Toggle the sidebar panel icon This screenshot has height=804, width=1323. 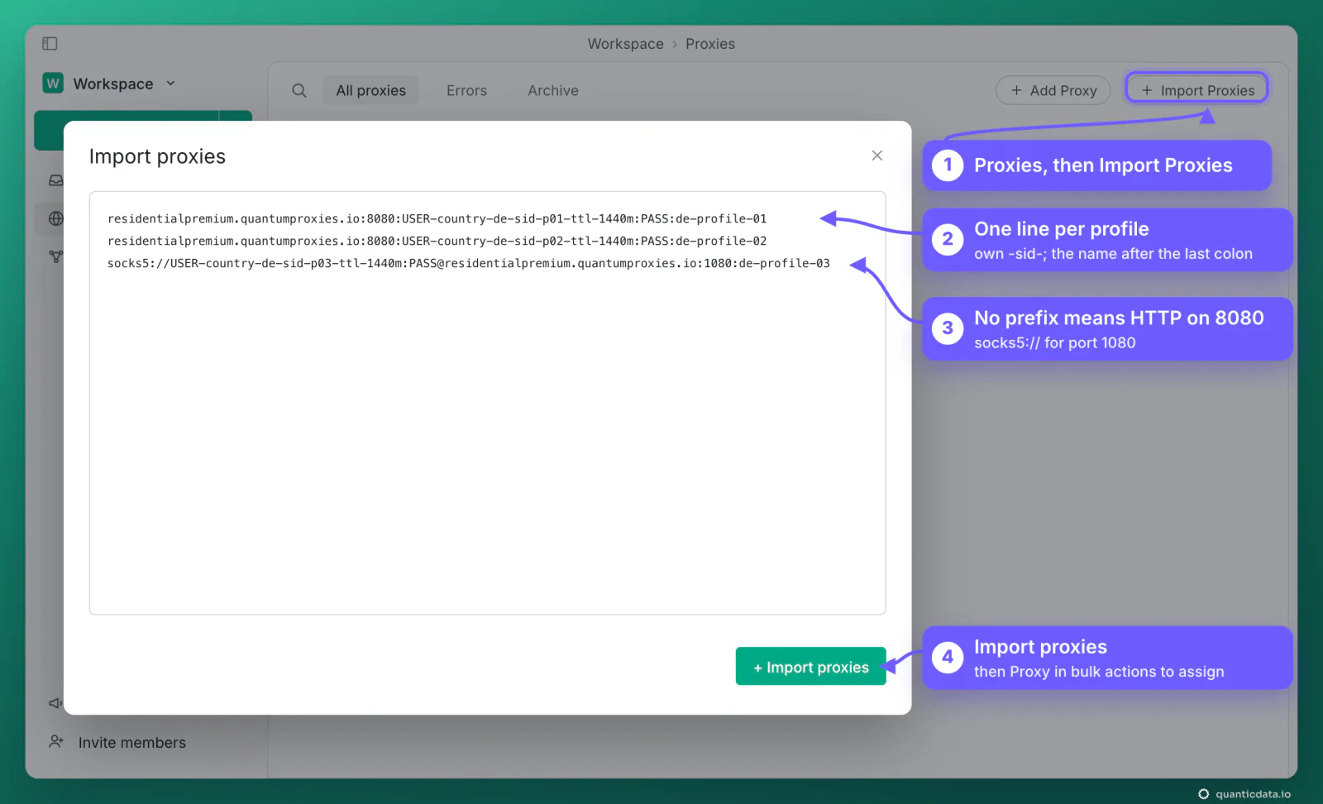(50, 43)
